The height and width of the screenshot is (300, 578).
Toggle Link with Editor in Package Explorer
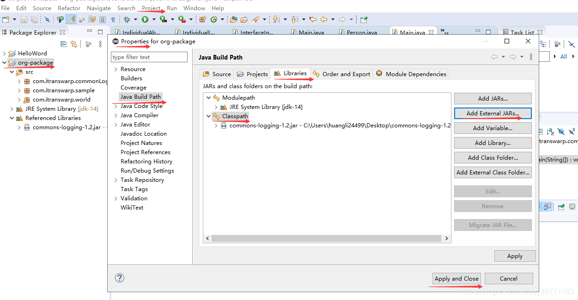74,44
